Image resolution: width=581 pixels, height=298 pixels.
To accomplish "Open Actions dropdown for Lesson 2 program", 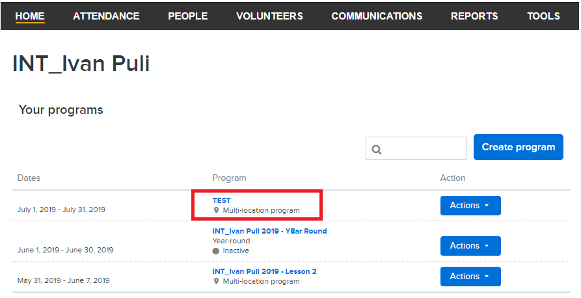I will click(x=470, y=277).
